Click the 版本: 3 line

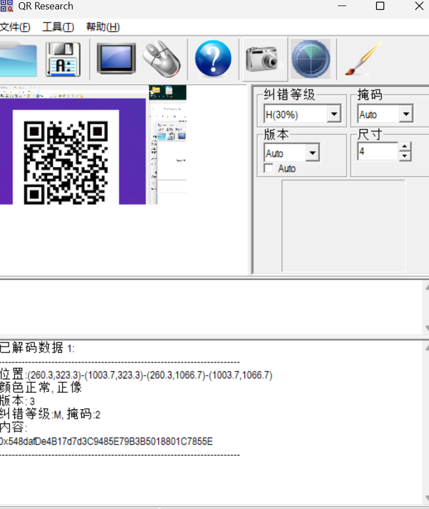pos(17,401)
